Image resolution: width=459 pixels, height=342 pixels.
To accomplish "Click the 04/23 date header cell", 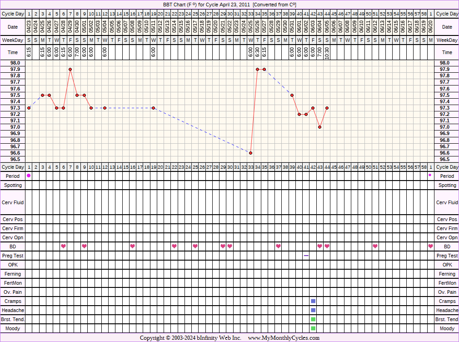I will pos(29,27).
